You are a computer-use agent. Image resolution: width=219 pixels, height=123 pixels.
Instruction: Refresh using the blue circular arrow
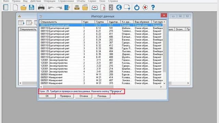(x=137, y=8)
